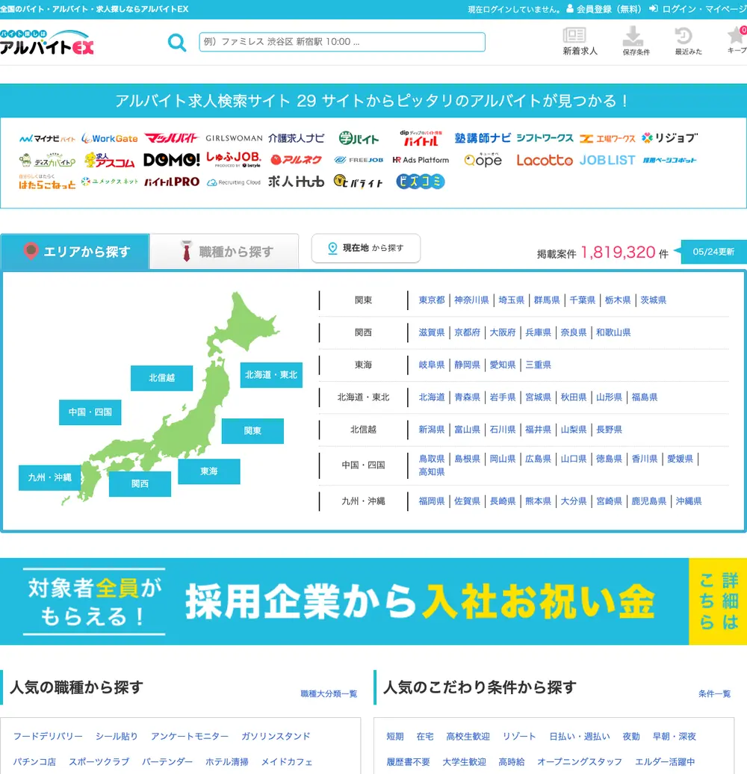The image size is (747, 774).
Task: Click the バイトルPRO logo
Action: pyautogui.click(x=171, y=182)
